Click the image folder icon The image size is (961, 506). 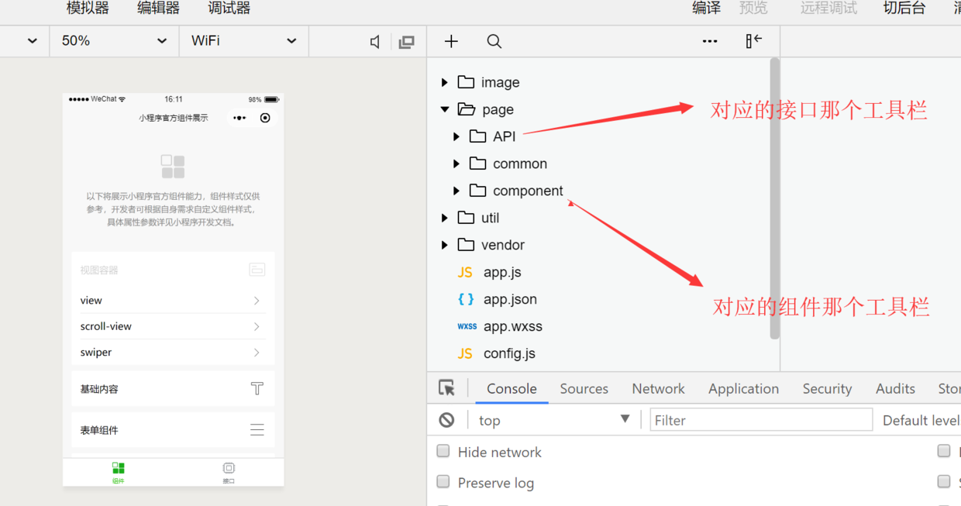tap(466, 81)
